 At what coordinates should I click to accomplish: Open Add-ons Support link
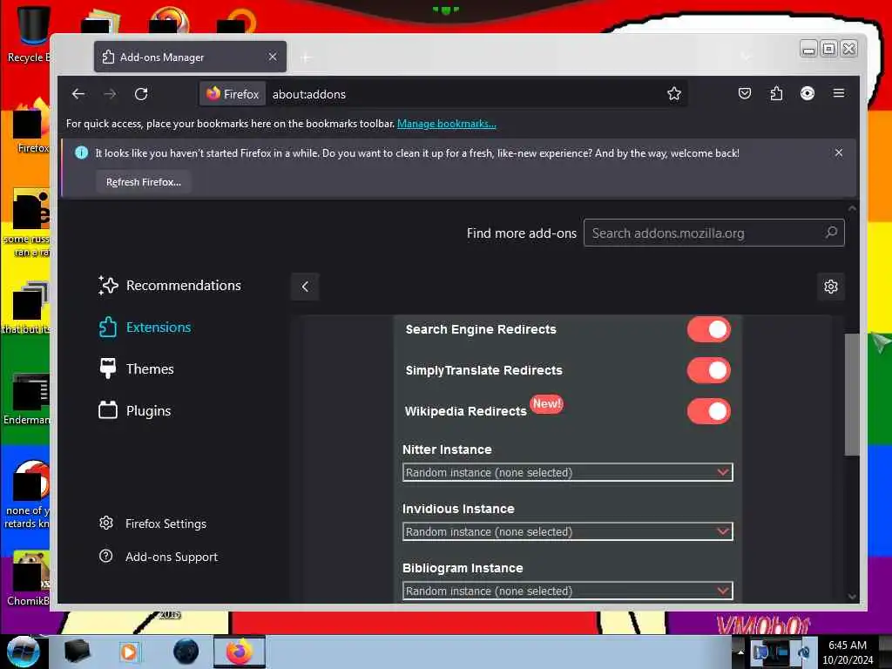[x=159, y=557]
